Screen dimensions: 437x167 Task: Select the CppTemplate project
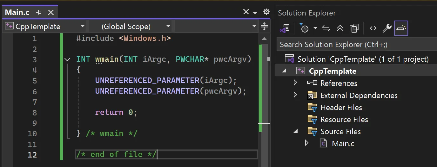coord(333,71)
